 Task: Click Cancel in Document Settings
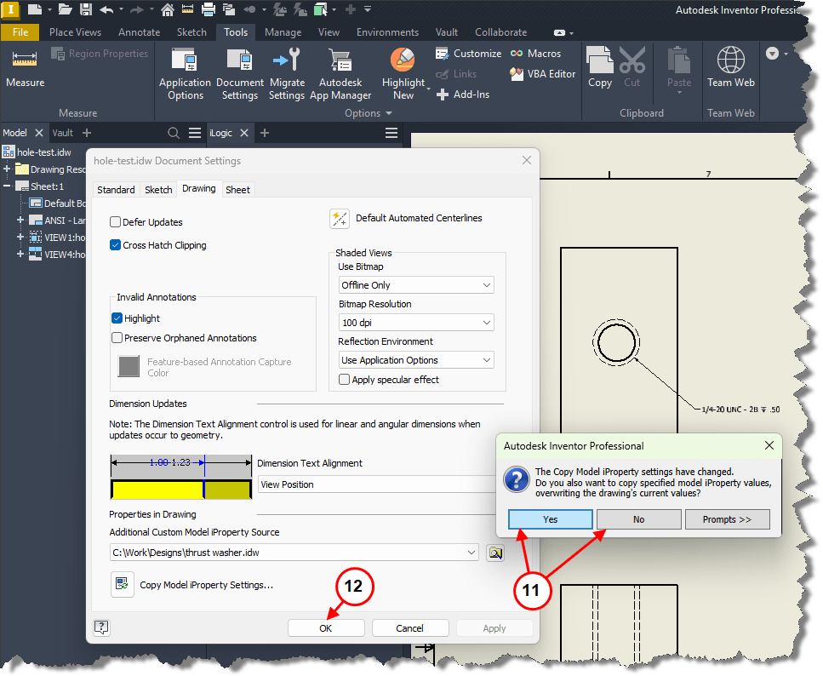[410, 627]
